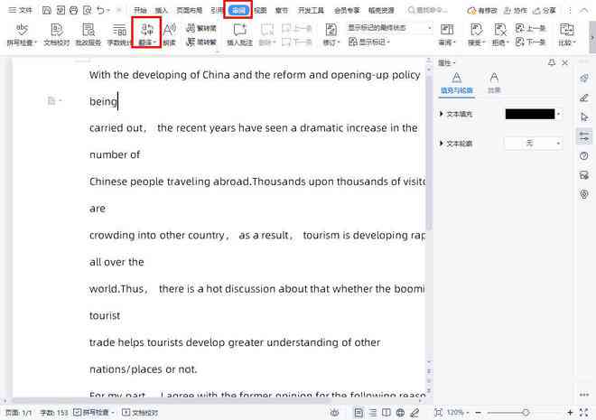Switch to the Insert (插入) tab

tap(162, 10)
